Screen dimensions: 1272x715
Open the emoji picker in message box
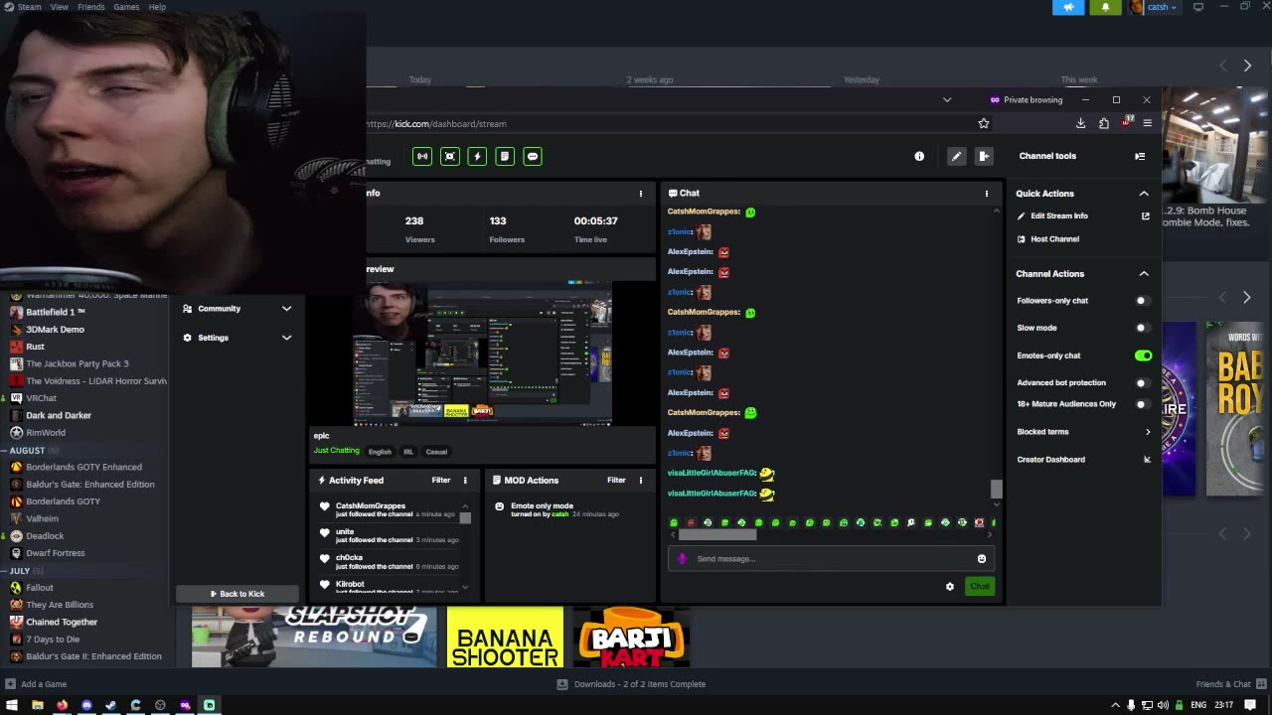coord(982,559)
